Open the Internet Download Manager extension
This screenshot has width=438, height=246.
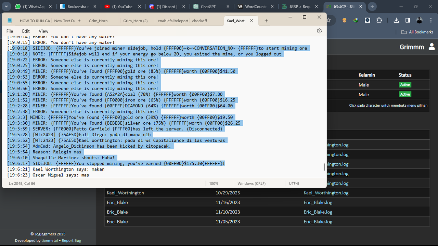356,20
